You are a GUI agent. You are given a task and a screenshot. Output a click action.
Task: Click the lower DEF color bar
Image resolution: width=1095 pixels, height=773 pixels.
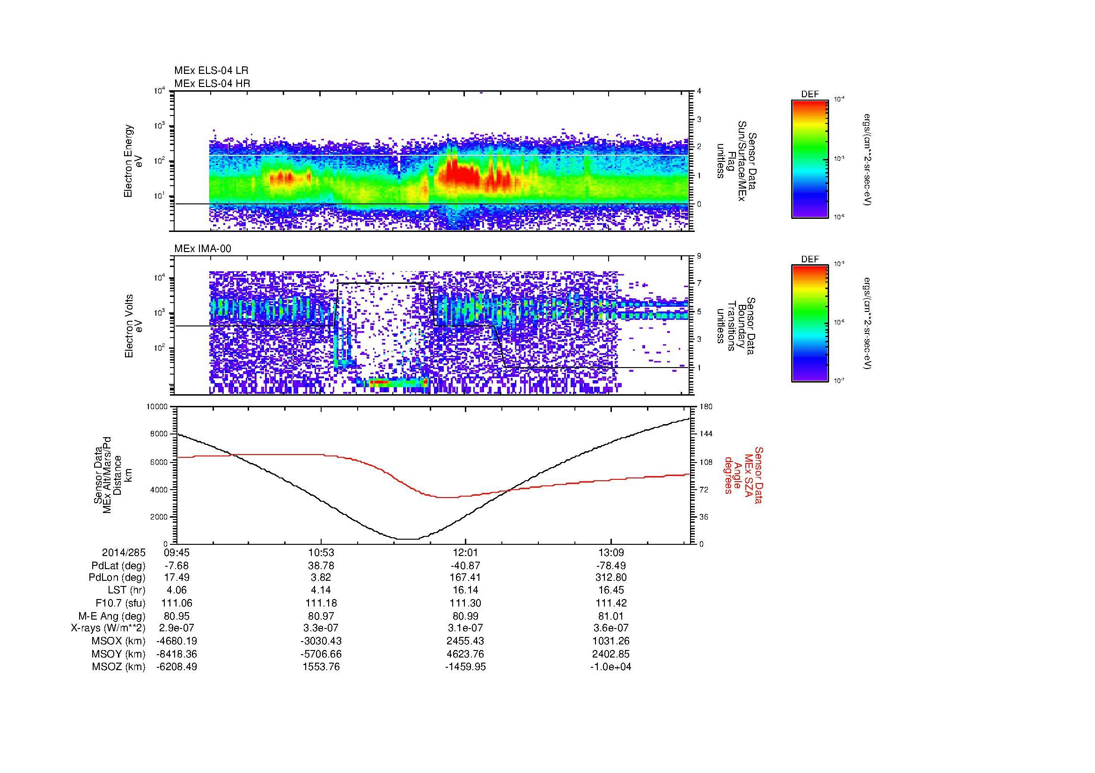pyautogui.click(x=809, y=324)
